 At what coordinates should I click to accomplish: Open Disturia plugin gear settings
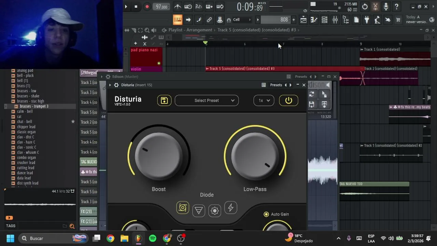click(116, 85)
